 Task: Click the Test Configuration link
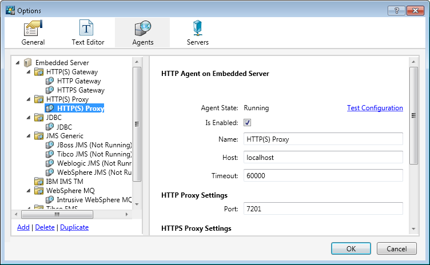tap(375, 108)
